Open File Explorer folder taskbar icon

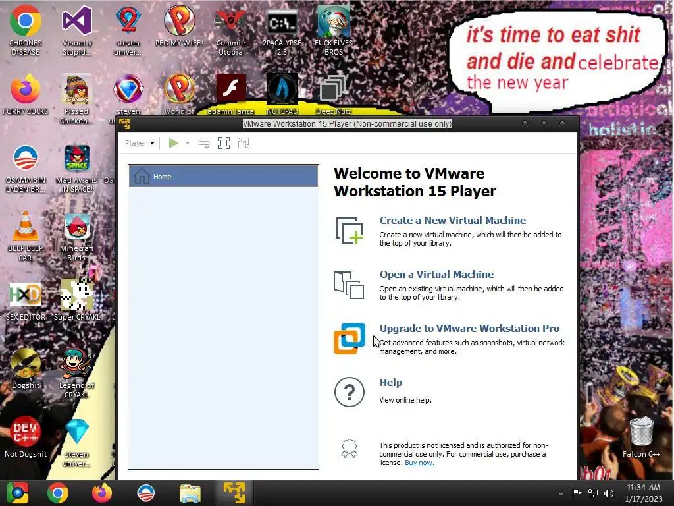[x=190, y=493]
